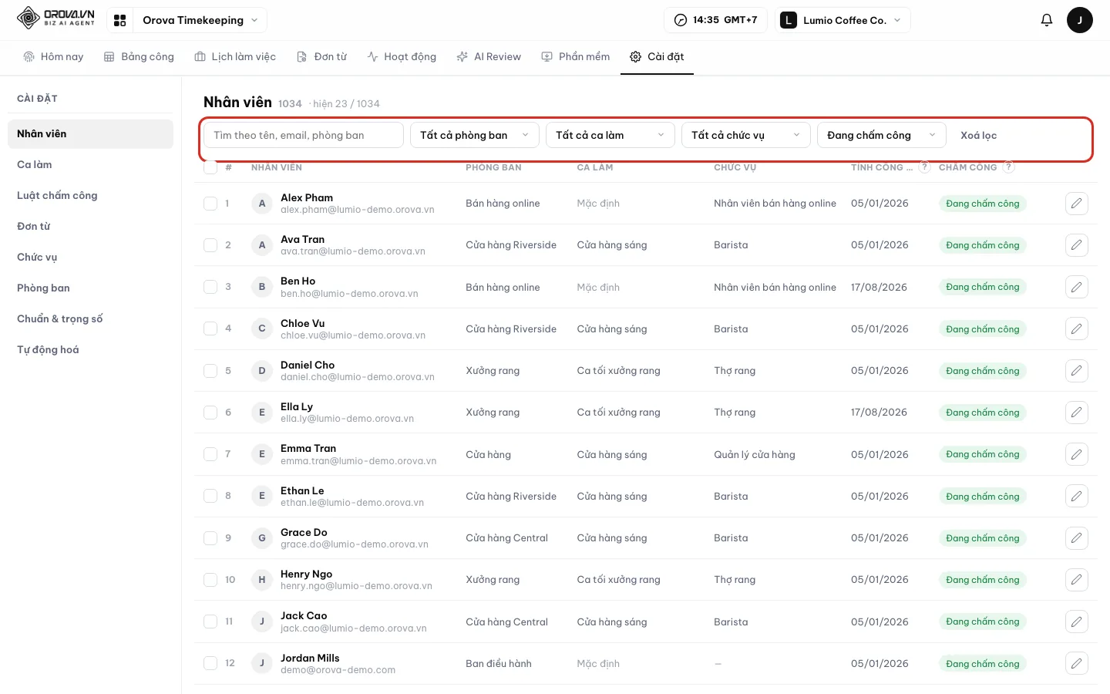The width and height of the screenshot is (1110, 694).
Task: Click Xoá lọc to clear filters
Action: point(978,135)
